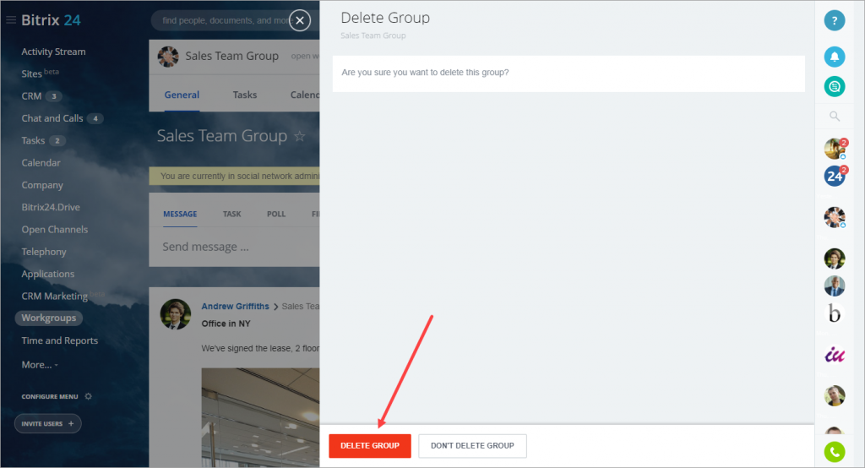Open the purple script logo chat avatar

click(834, 354)
